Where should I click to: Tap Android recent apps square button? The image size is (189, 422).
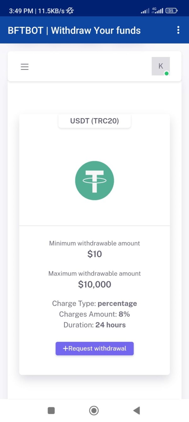coord(51,411)
